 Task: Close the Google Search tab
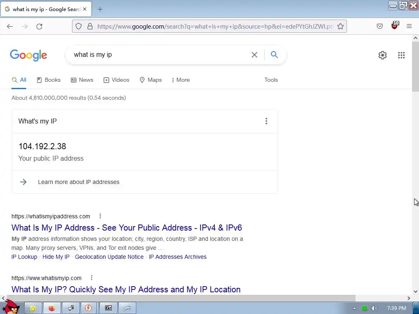85,9
